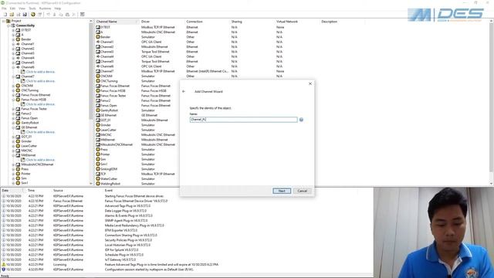This screenshot has width=494, height=278.
Task: Click the Save As floppy disk icon
Action: coord(25,15)
